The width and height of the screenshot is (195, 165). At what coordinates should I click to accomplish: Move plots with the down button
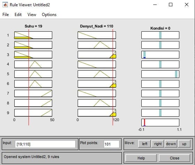(x=171, y=144)
